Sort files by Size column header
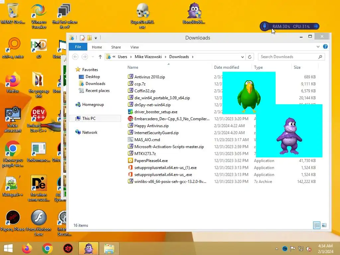This screenshot has height=255, width=340. coord(297,67)
